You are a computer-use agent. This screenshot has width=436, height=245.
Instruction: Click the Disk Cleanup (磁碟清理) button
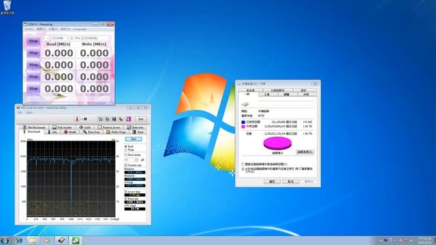point(305,152)
